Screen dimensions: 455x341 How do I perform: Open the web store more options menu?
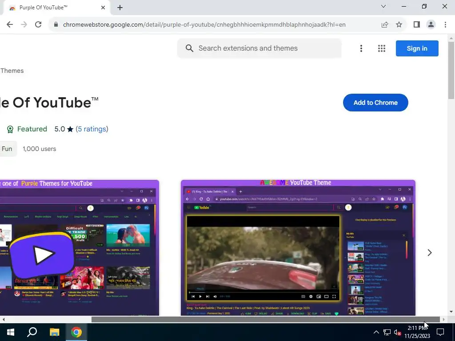361,48
